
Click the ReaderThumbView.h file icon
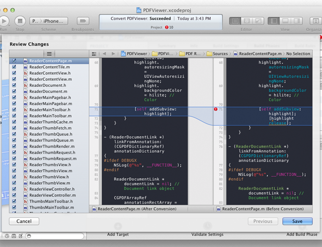coord(25,177)
